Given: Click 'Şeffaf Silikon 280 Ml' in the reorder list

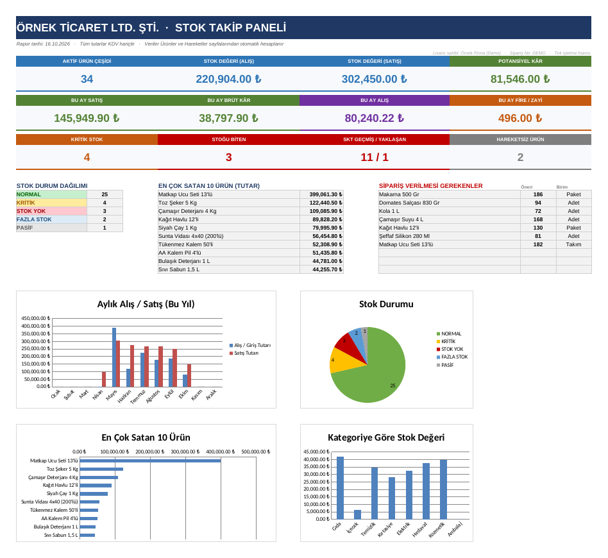Looking at the screenshot, I should (x=450, y=236).
